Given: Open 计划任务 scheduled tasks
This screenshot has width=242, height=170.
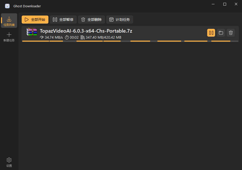Looking at the screenshot, I should tap(120, 19).
